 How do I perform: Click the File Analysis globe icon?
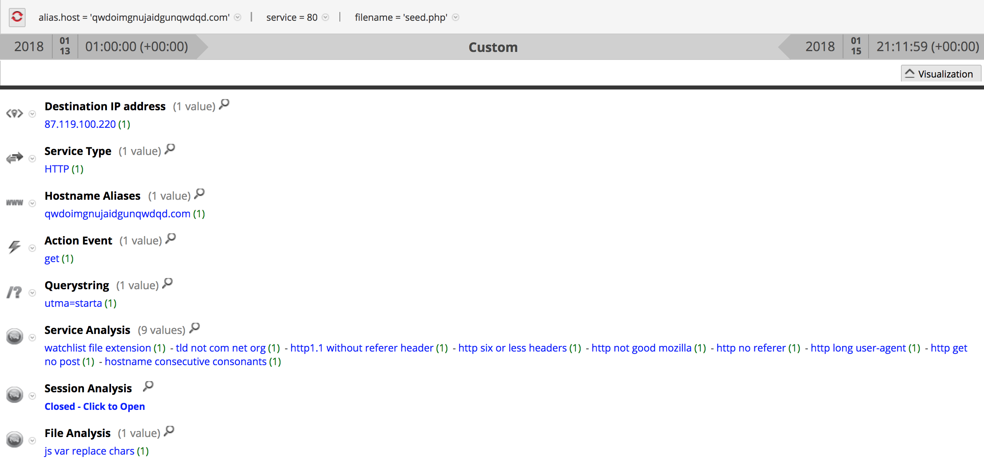tap(14, 440)
